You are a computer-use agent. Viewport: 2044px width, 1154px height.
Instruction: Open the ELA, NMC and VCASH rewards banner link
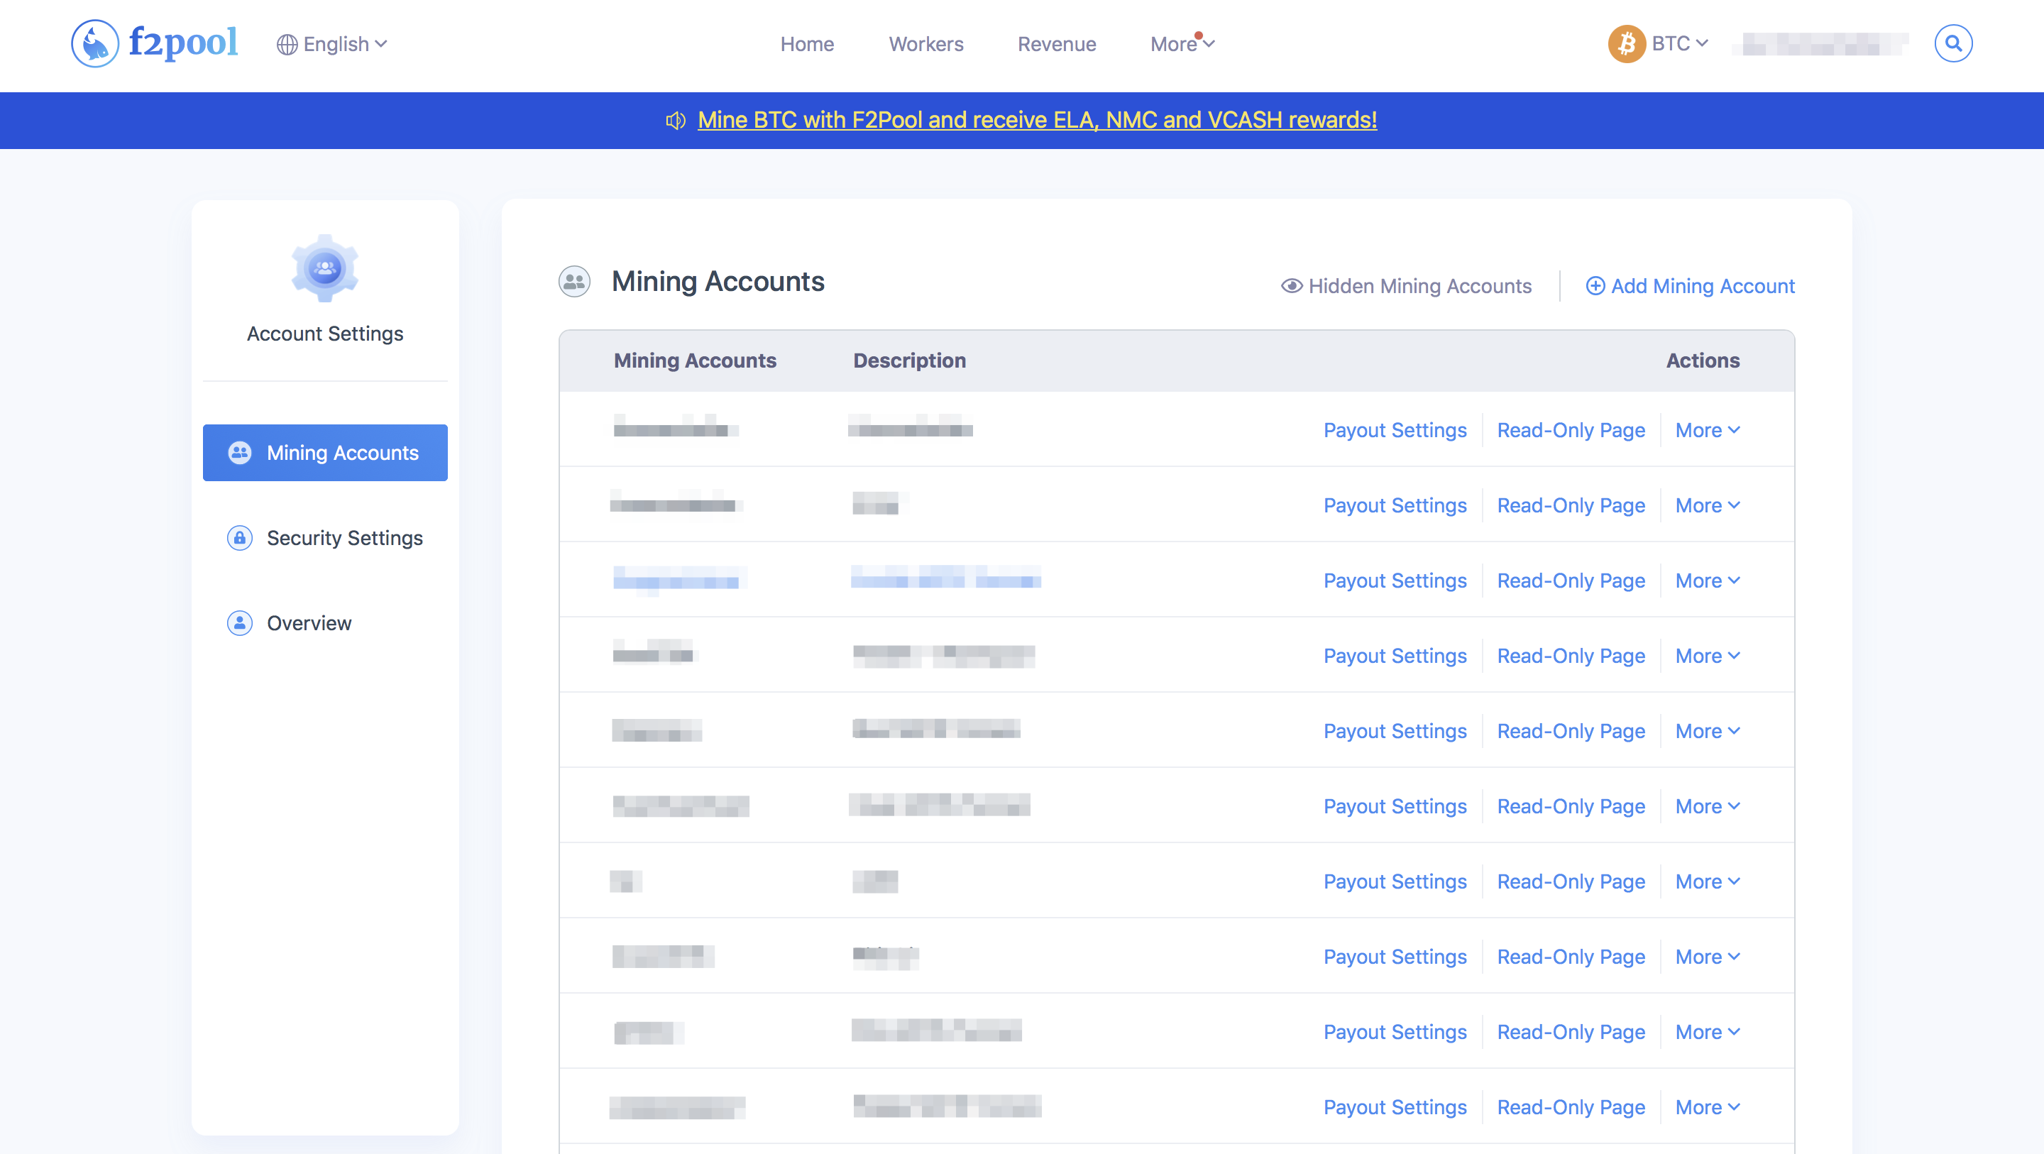coord(1037,121)
